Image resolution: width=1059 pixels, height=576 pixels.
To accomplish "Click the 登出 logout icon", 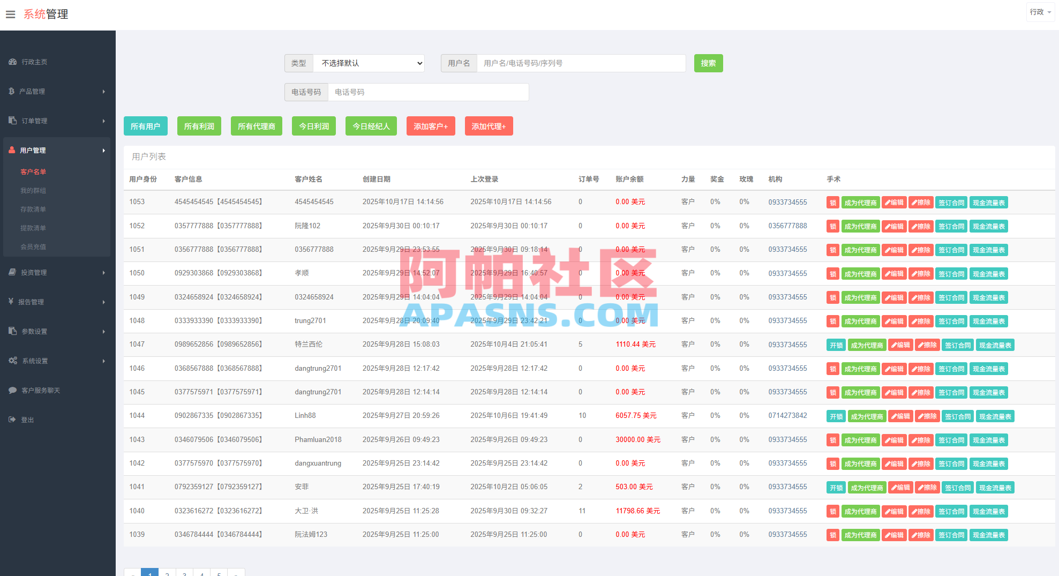I will point(12,420).
